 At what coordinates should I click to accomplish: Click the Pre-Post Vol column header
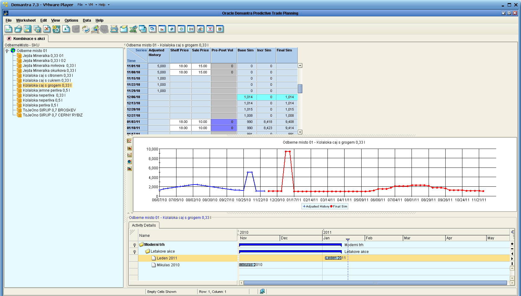pyautogui.click(x=224, y=55)
